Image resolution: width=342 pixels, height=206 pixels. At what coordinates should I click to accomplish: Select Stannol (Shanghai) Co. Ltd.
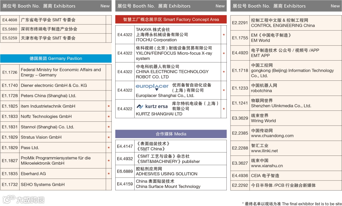47,127
